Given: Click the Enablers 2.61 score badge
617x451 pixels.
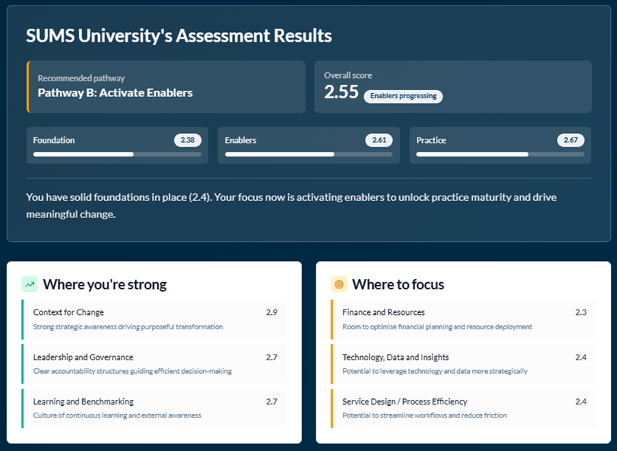Looking at the screenshot, I should tap(379, 140).
